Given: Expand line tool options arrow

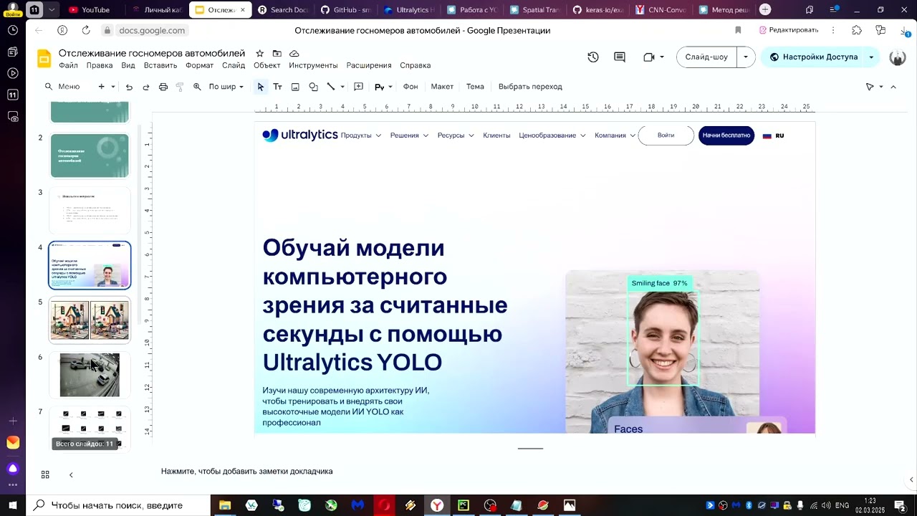Looking at the screenshot, I should pos(342,87).
